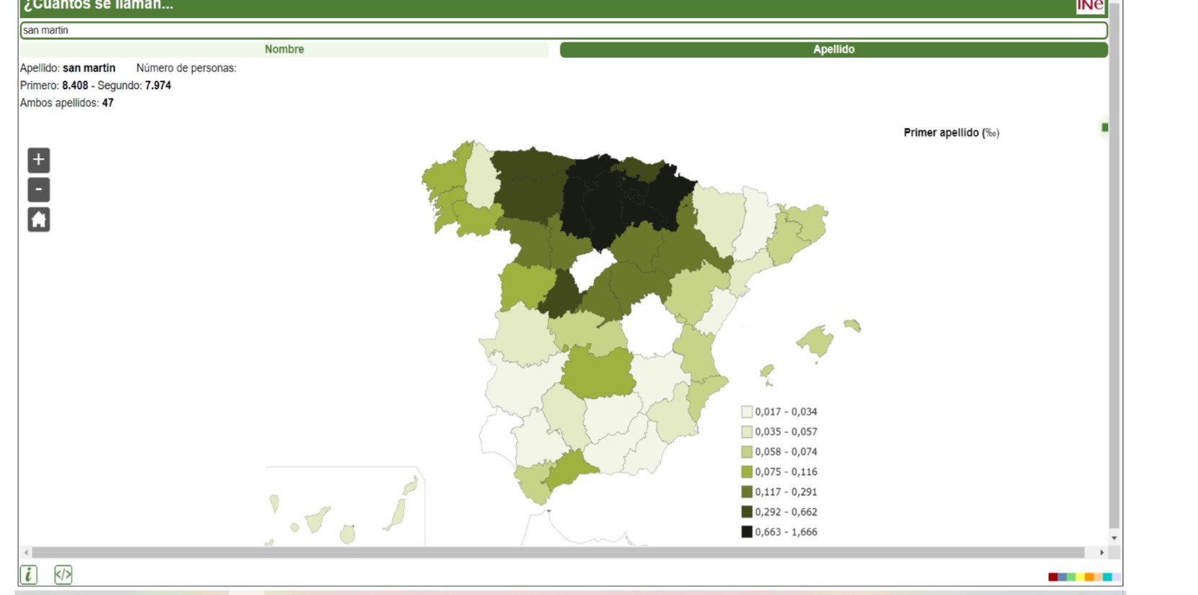Image resolution: width=1198 pixels, height=595 pixels.
Task: Zoom in on the map
Action: point(39,160)
